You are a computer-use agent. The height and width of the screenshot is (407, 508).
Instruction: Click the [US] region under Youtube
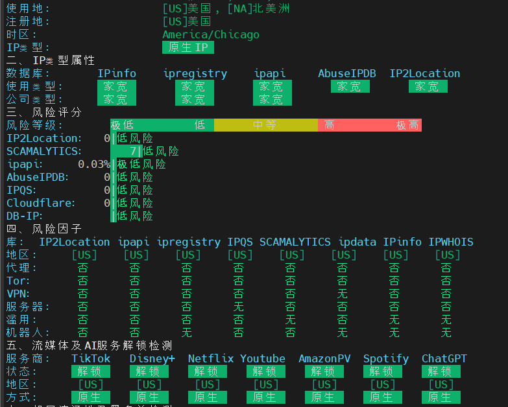(x=266, y=384)
